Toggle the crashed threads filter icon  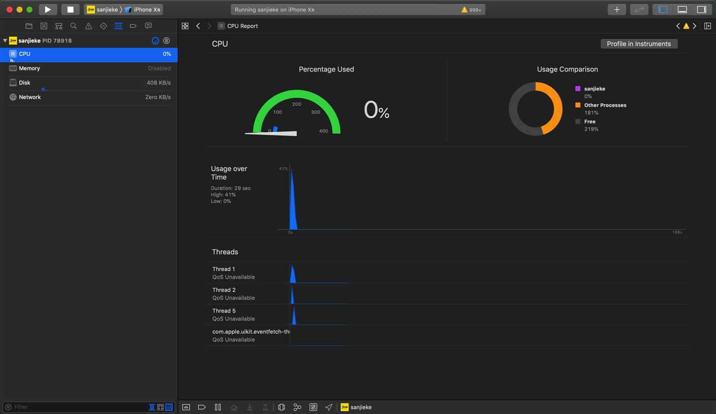[161, 407]
